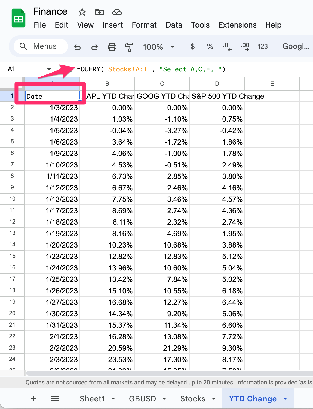The height and width of the screenshot is (409, 313).
Task: Select row 10 header
Action: pyautogui.click(x=12, y=199)
